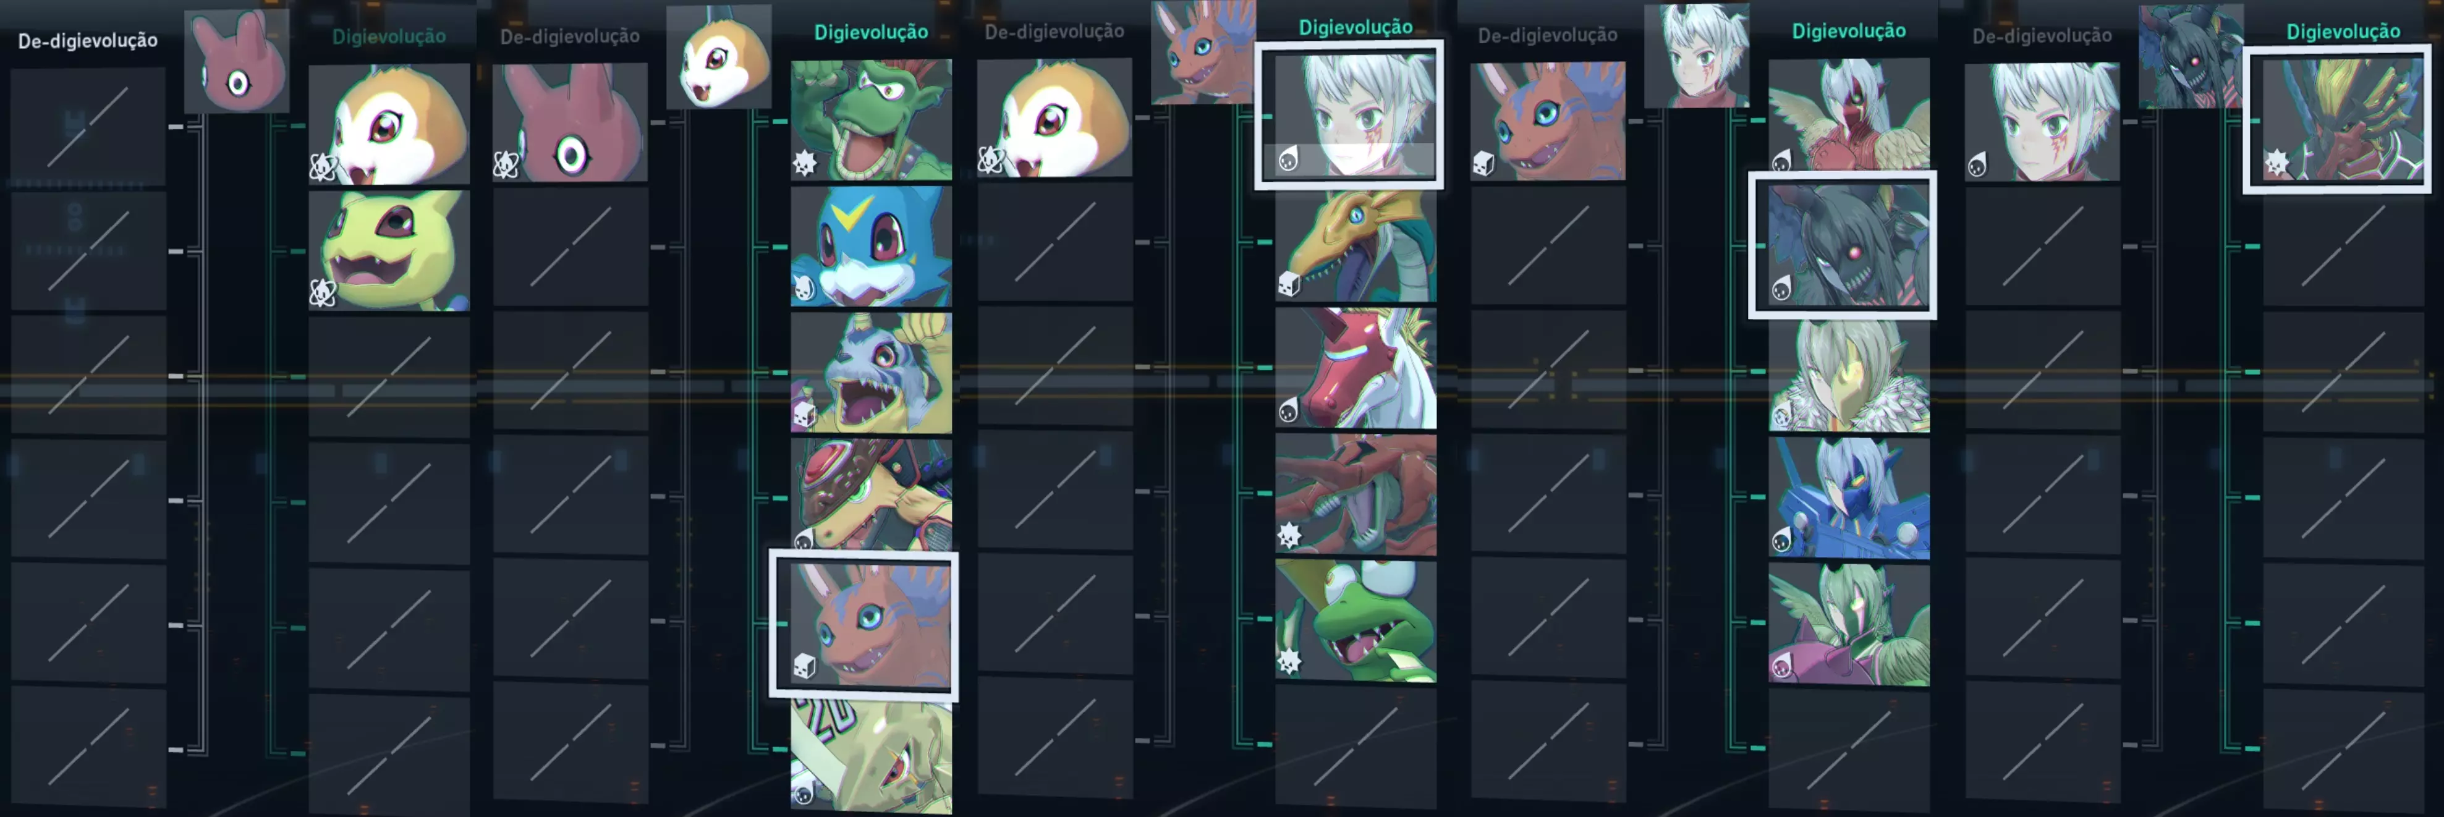Pick the green ogre digievolution portrait

coord(871,119)
